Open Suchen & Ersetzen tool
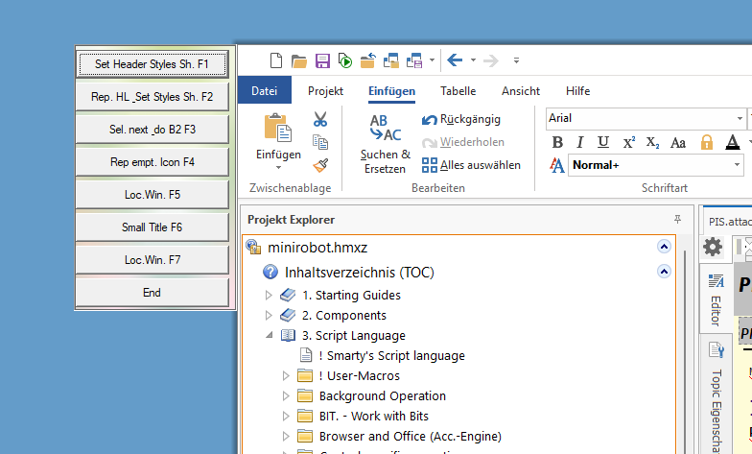Image resolution: width=752 pixels, height=454 pixels. 386,143
